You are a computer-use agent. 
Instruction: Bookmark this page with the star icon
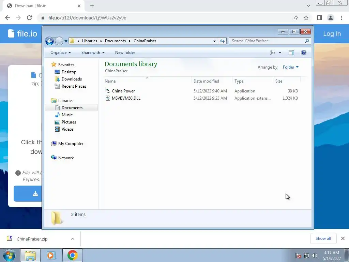click(x=306, y=18)
